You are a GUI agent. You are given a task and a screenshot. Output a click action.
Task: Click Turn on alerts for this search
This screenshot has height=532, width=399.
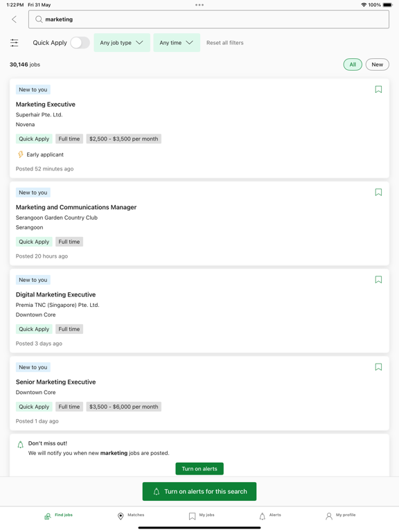[x=199, y=491]
